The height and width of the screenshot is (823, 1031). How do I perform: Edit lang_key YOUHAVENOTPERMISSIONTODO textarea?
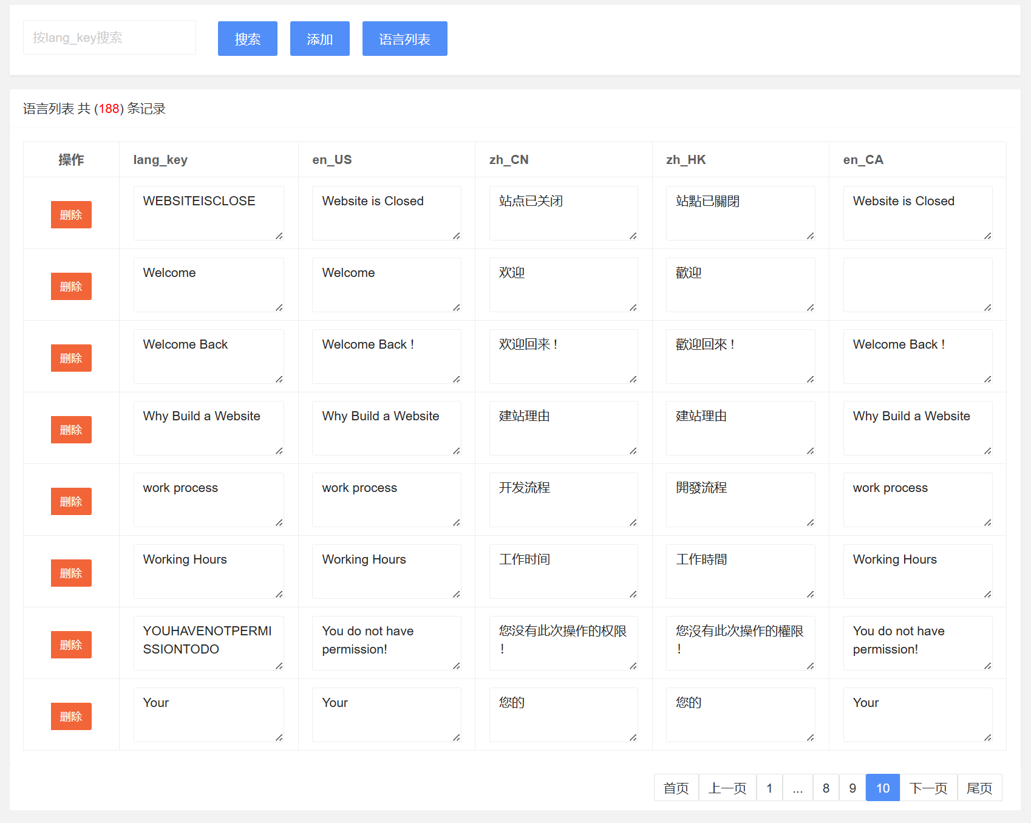click(209, 643)
